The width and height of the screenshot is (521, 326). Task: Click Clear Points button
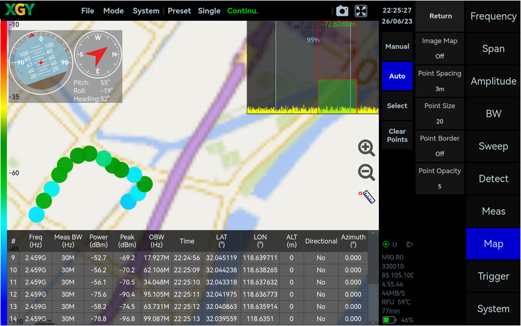click(397, 135)
